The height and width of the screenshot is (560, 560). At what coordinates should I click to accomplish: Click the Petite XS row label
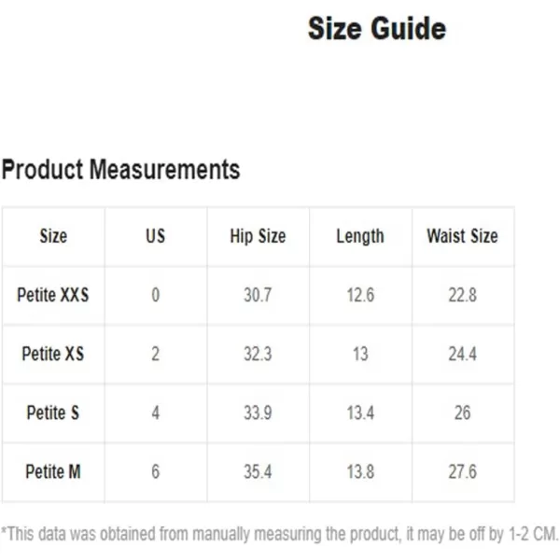coord(53,354)
